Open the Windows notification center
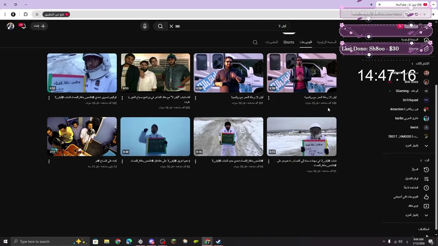The width and height of the screenshot is (438, 246). [x=431, y=242]
